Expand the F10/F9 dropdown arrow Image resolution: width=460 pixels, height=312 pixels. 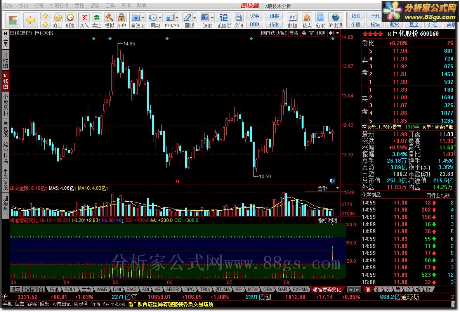coord(177,17)
